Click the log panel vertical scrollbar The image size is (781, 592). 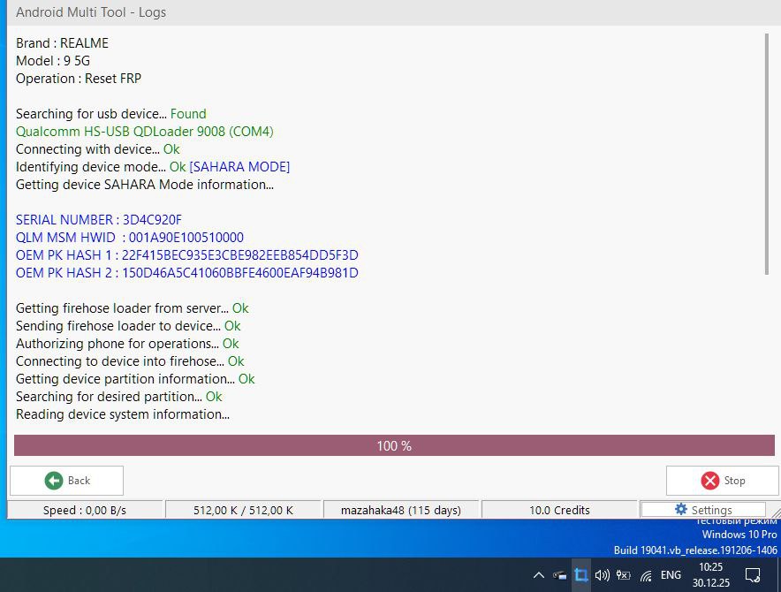click(767, 154)
